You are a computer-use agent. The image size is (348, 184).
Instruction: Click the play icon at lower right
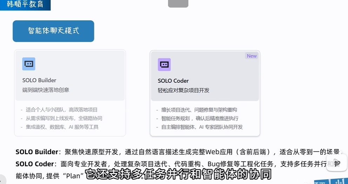[x=337, y=162]
